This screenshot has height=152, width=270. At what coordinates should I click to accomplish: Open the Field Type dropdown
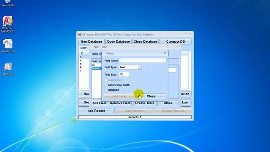click(140, 67)
